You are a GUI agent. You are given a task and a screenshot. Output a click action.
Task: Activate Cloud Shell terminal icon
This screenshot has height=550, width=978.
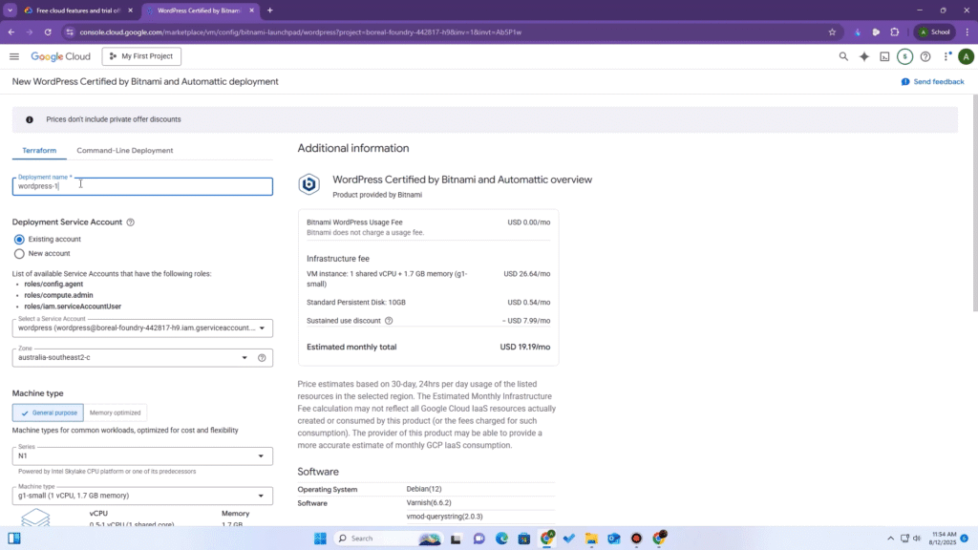(884, 56)
